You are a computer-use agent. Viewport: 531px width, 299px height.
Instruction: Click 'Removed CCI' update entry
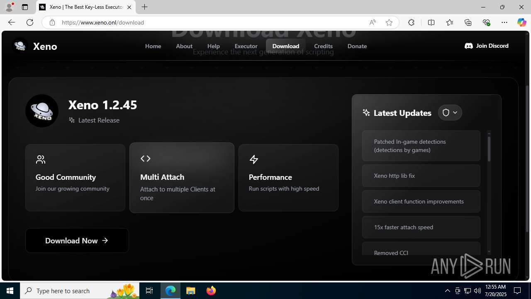(421, 249)
